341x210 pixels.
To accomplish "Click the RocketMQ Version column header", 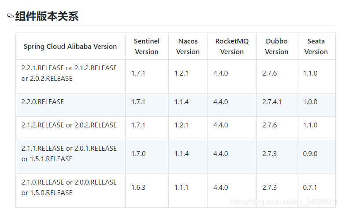I will point(232,46).
